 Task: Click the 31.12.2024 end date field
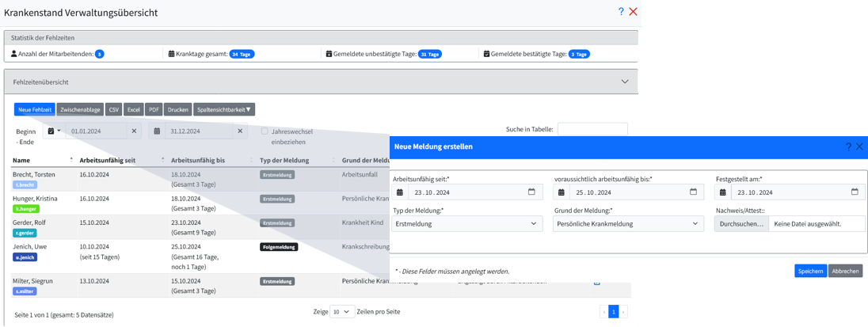pyautogui.click(x=199, y=131)
